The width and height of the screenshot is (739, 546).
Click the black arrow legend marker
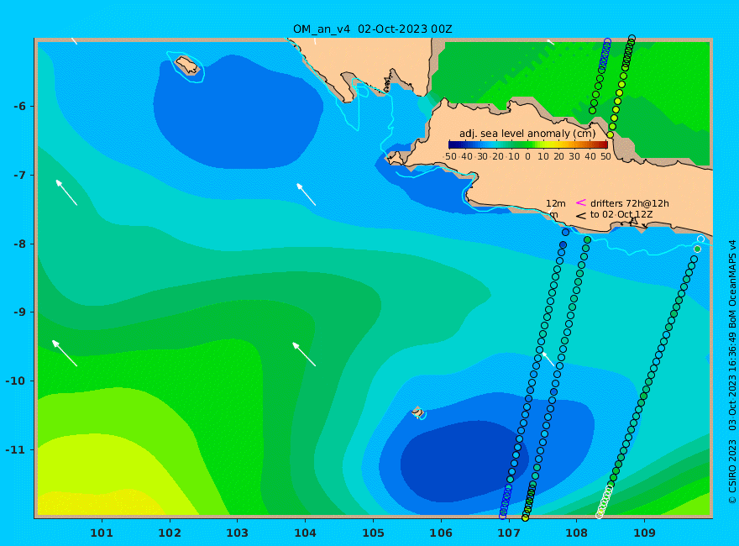tap(580, 216)
